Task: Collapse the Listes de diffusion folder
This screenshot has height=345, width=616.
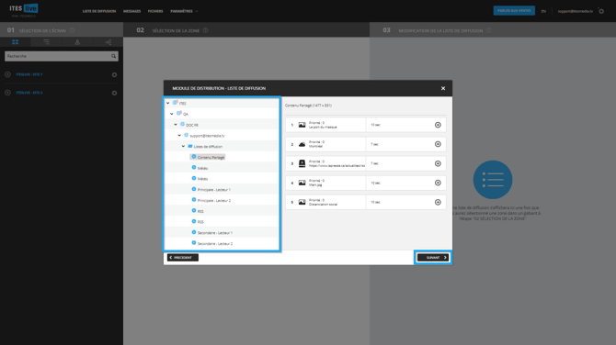Action: coord(184,146)
